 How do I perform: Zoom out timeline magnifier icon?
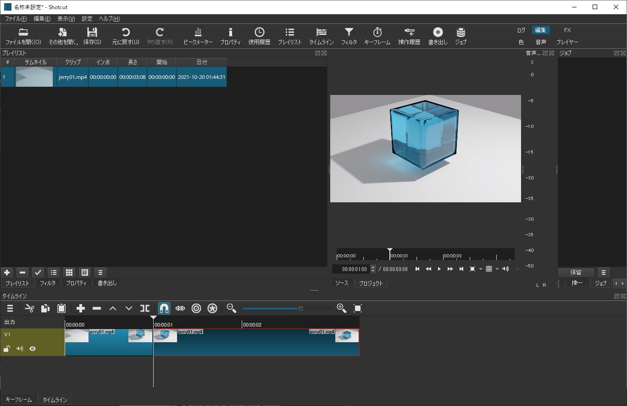click(231, 308)
